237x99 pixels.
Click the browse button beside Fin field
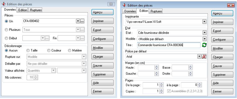tap(82, 38)
